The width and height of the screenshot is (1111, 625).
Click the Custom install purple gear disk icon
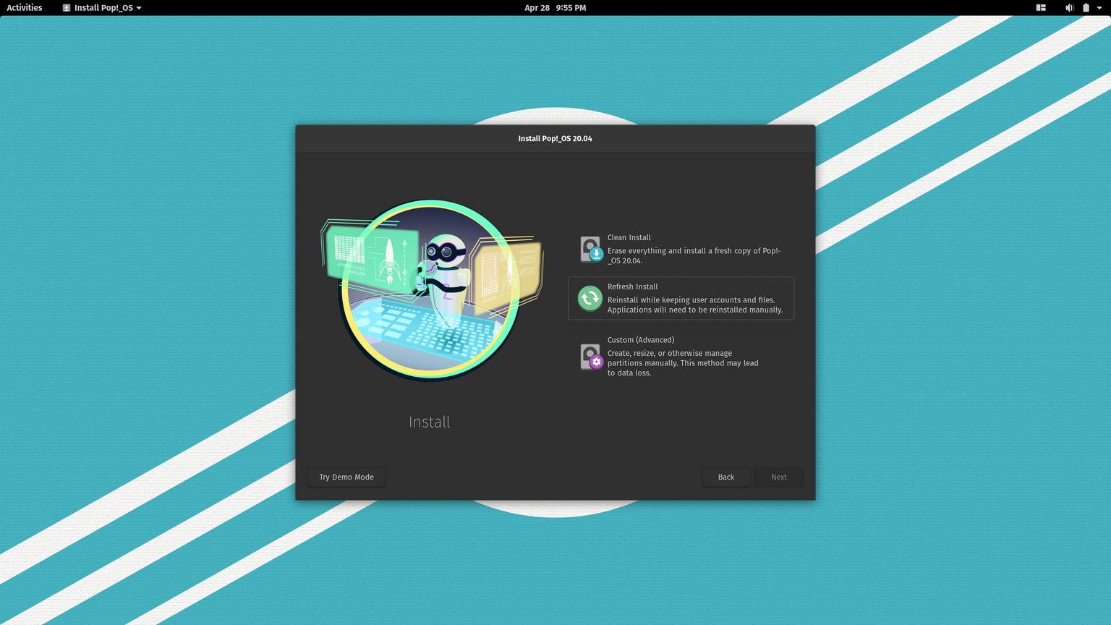pyautogui.click(x=590, y=357)
